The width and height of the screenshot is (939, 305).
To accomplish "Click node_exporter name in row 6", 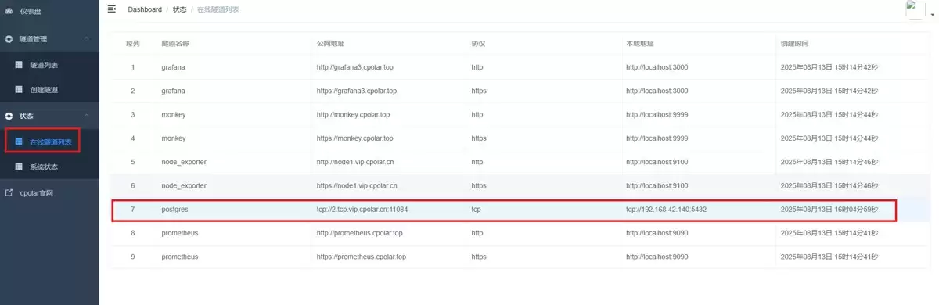I will (184, 185).
